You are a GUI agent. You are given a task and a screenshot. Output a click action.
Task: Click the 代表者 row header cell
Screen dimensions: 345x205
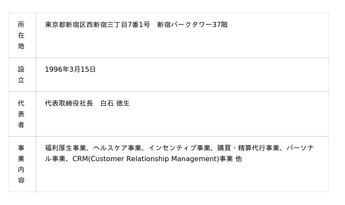point(21,114)
